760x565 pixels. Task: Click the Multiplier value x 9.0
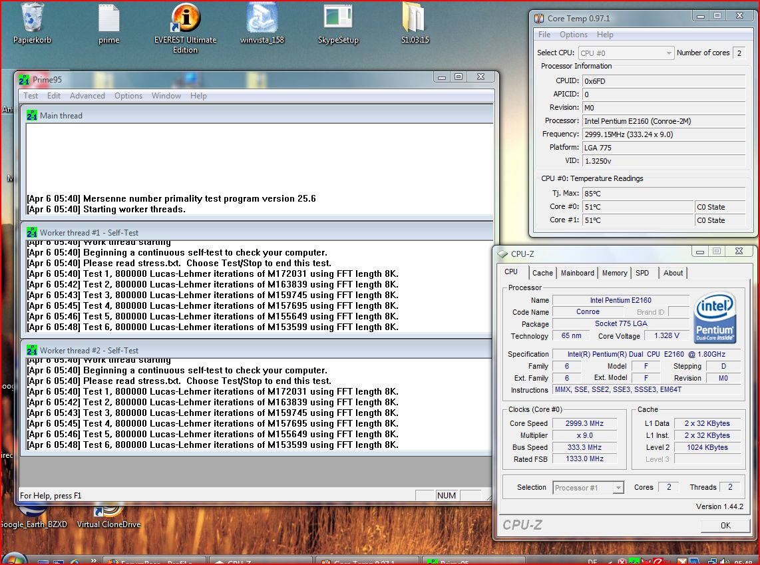pyautogui.click(x=584, y=436)
